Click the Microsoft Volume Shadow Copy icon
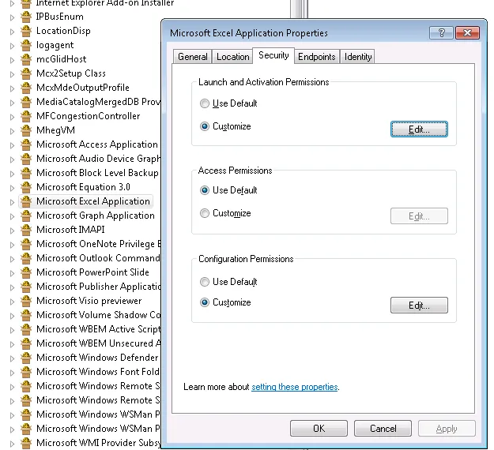494x450 pixels. (x=26, y=315)
